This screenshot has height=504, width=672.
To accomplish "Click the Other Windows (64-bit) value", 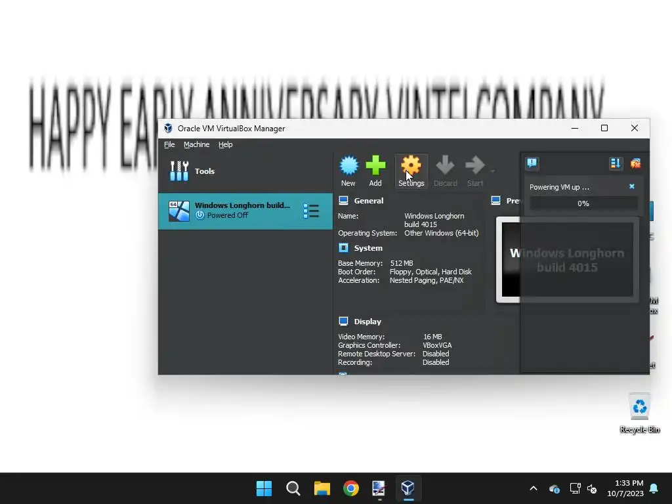I will (x=442, y=233).
